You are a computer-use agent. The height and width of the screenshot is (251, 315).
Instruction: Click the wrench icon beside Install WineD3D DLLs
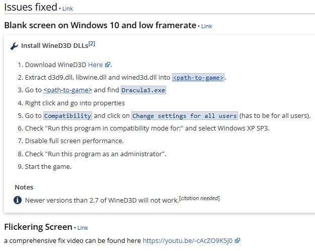[x=14, y=46]
